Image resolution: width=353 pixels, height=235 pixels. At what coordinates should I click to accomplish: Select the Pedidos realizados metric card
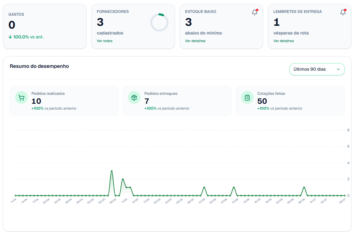pyautogui.click(x=65, y=101)
